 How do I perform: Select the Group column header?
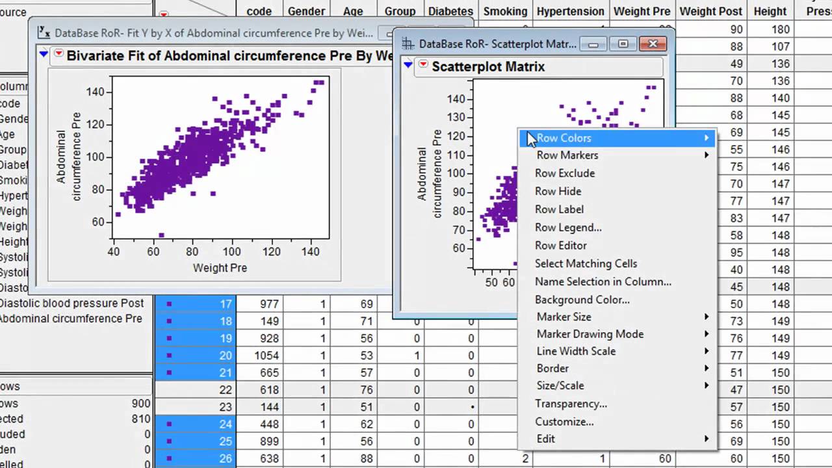coord(400,11)
